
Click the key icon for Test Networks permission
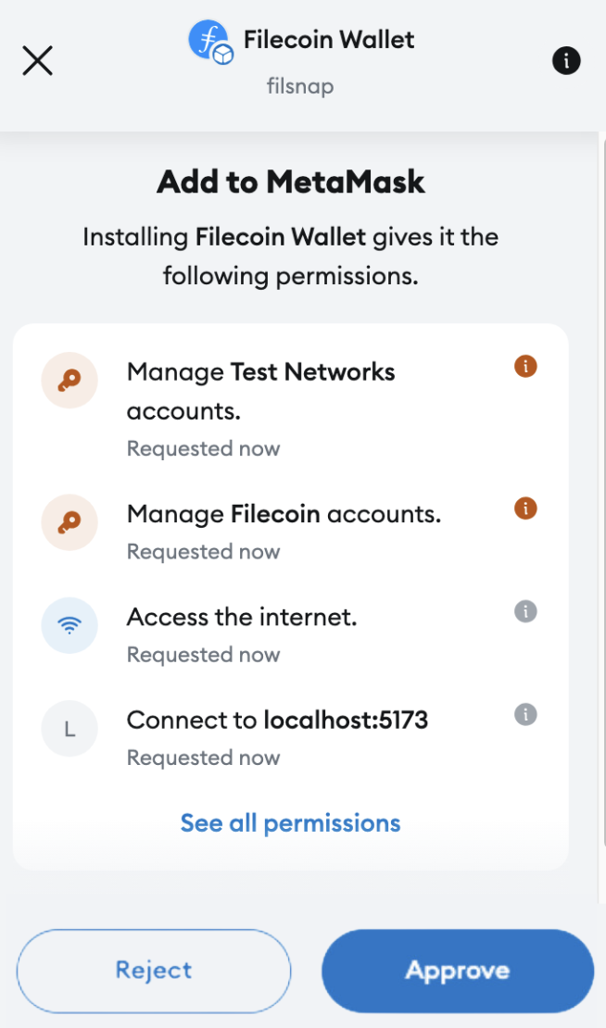point(69,380)
